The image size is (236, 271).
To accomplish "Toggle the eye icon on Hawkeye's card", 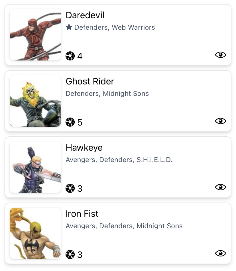I will pos(220,187).
